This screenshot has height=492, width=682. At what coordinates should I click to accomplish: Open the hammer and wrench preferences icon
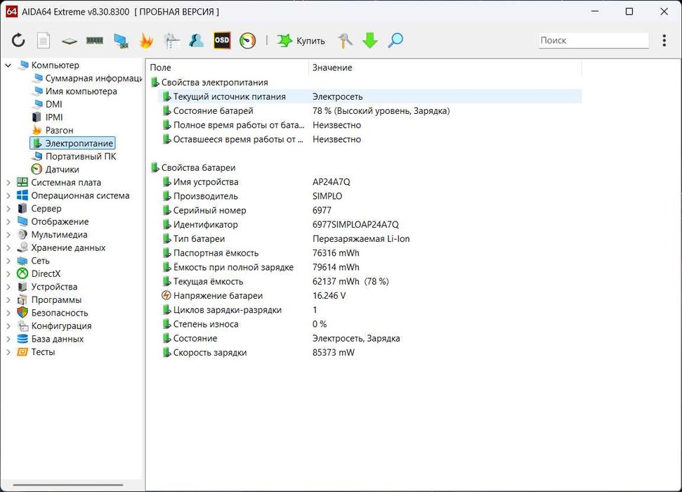tap(345, 41)
